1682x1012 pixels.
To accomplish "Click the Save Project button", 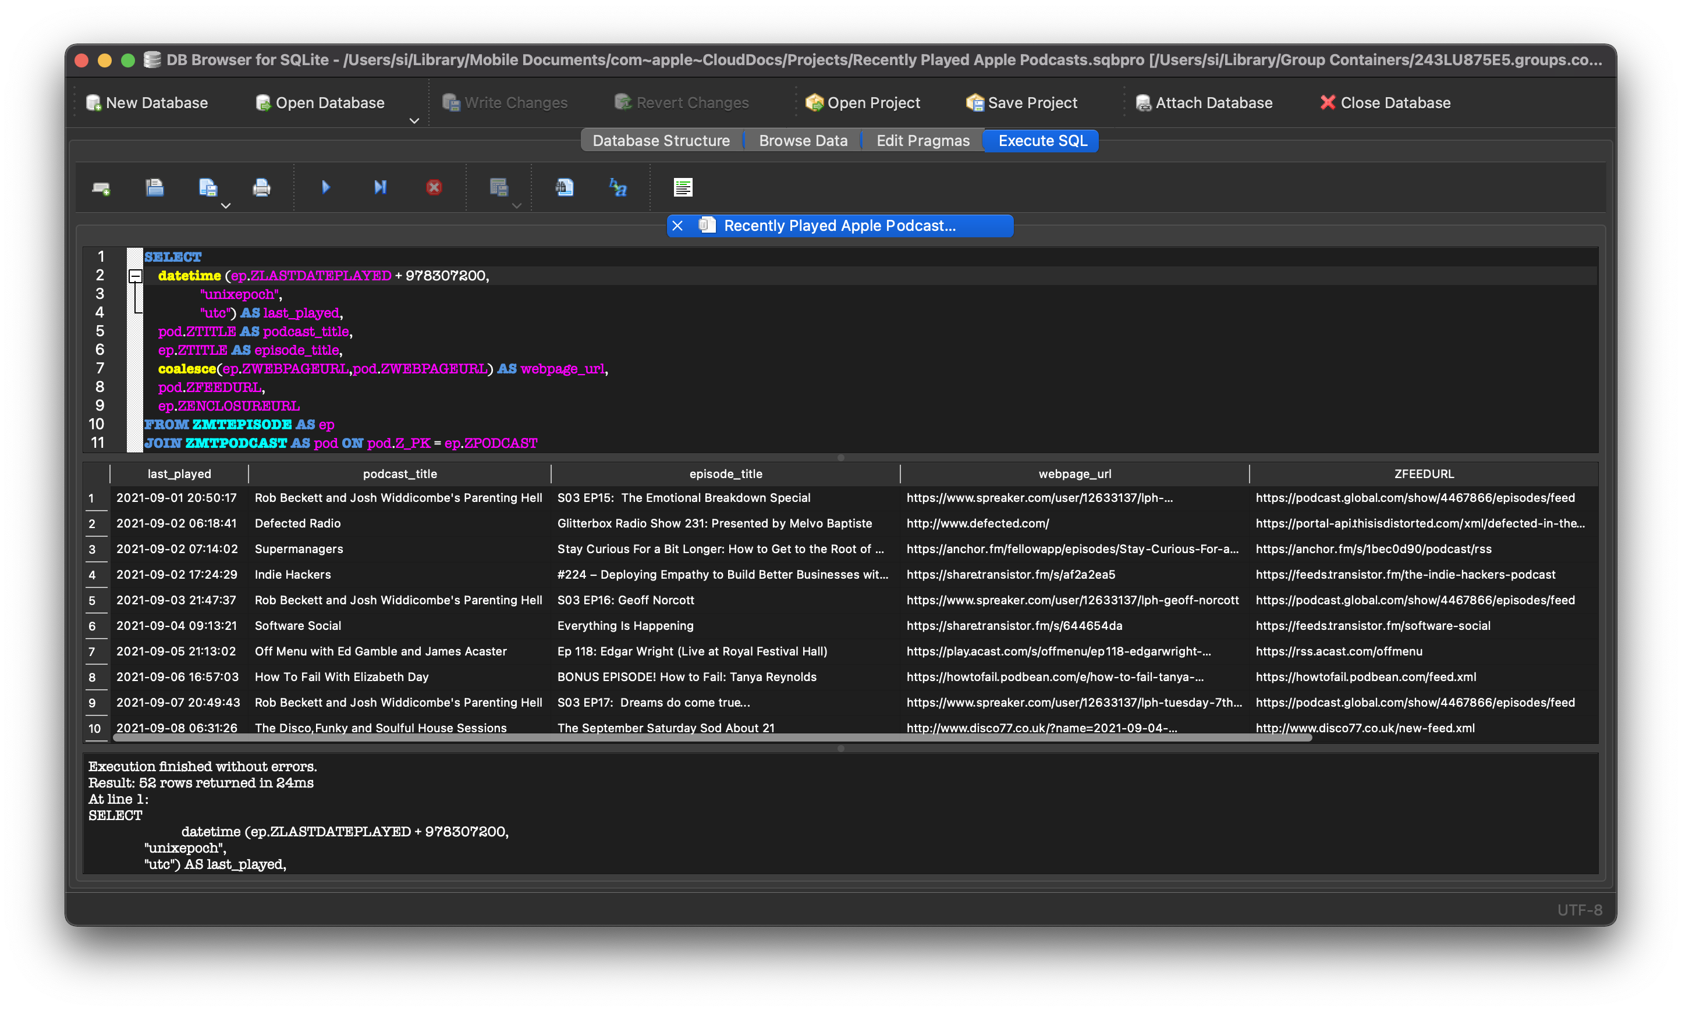I will [1021, 103].
